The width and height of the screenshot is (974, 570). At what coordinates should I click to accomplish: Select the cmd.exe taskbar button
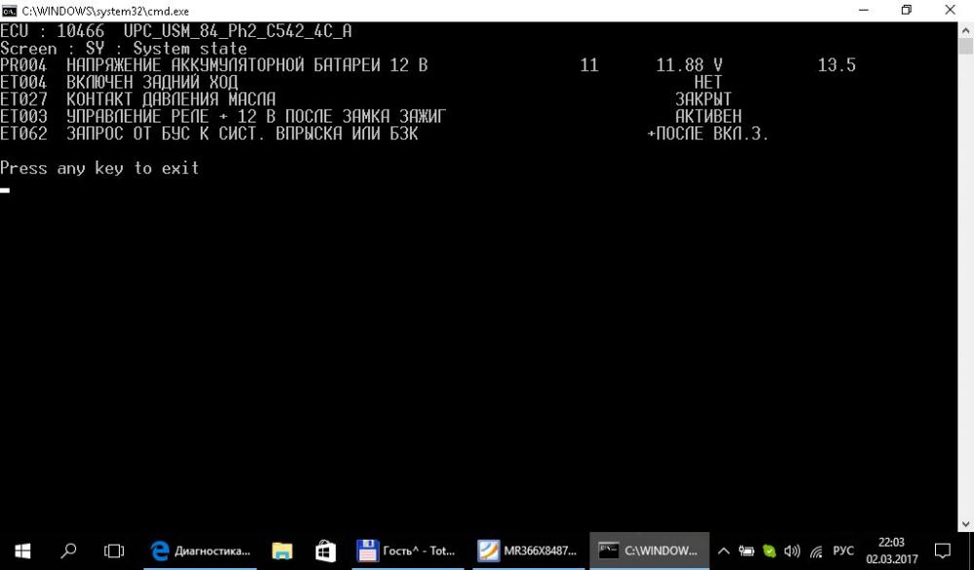tap(649, 551)
